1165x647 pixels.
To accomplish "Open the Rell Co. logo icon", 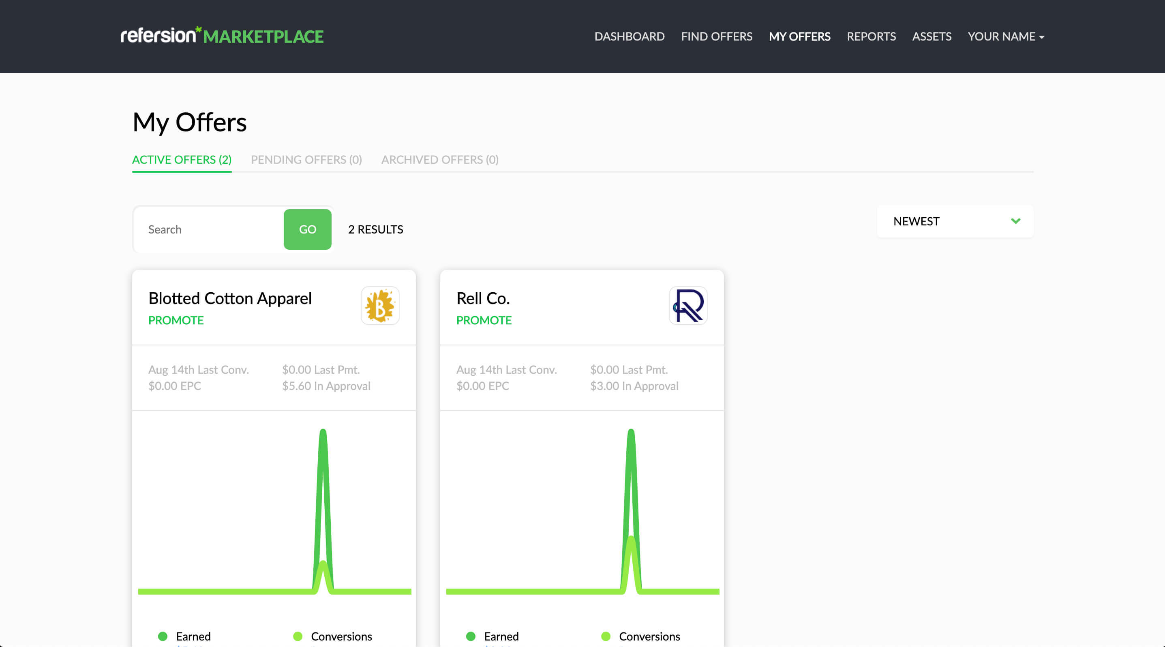I will tap(688, 306).
